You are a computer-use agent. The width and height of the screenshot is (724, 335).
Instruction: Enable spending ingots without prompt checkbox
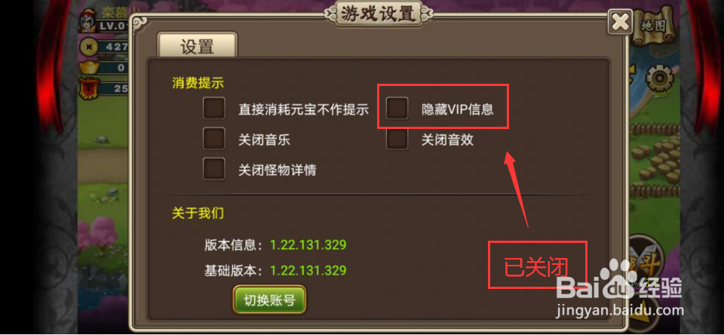pos(214,108)
